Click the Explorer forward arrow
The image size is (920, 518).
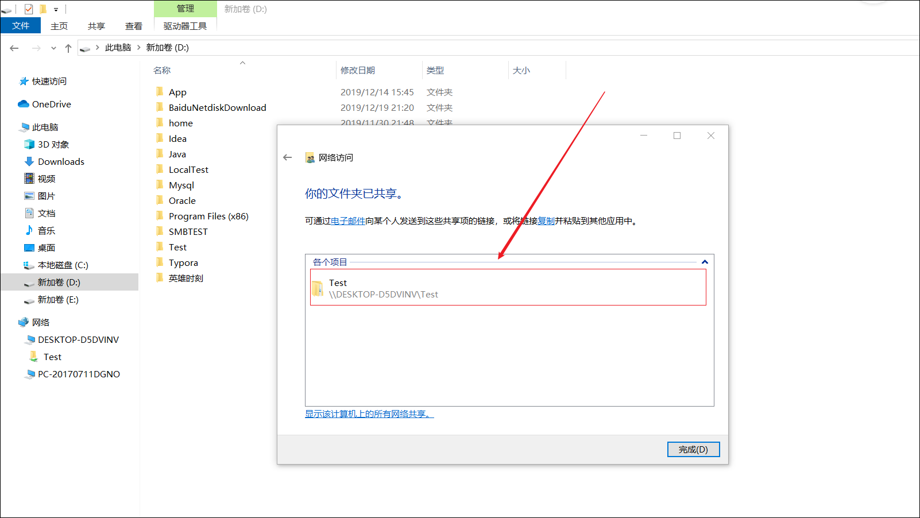[36, 48]
